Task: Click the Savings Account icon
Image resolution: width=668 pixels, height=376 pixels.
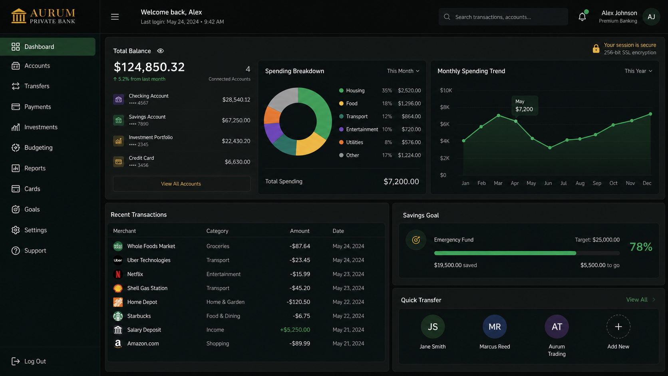Action: coord(118,120)
